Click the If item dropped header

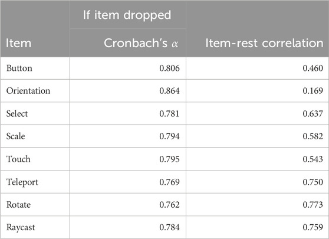point(127,15)
